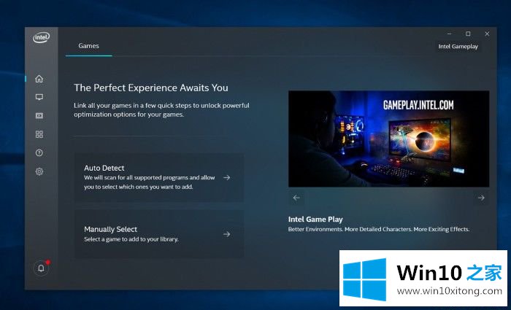Click the Intel Game Play heading

[315, 219]
